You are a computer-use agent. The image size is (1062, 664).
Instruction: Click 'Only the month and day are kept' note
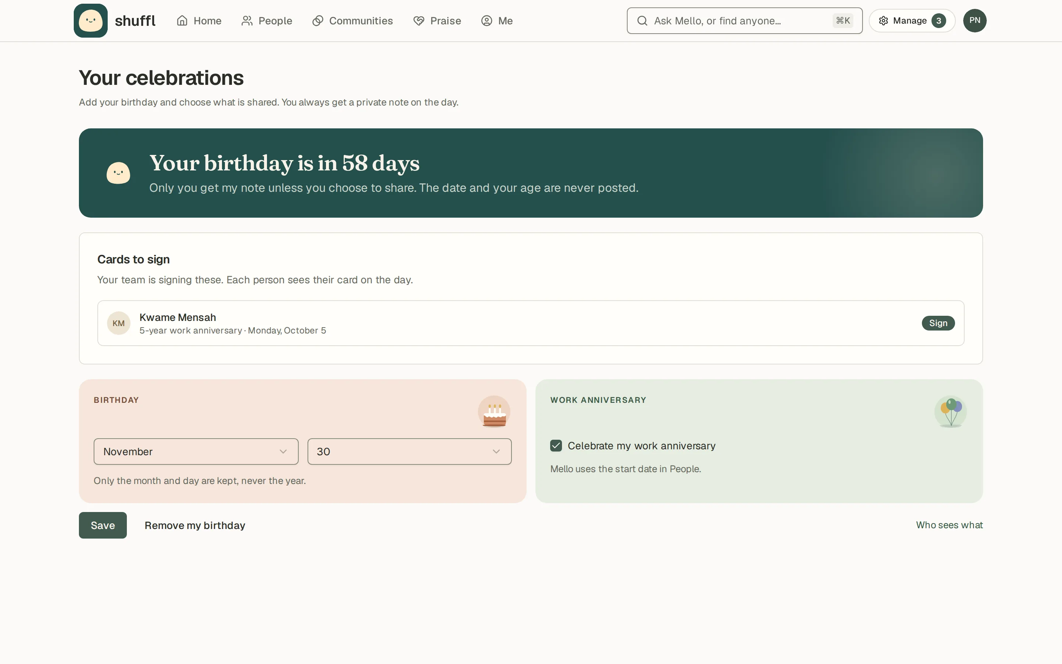[x=199, y=481]
